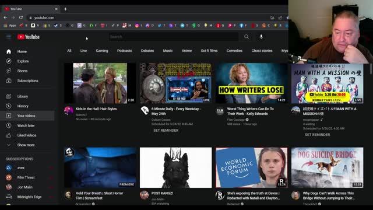Open Hold Your Breath horror thumbnail
The image size is (373, 210).
(x=100, y=167)
